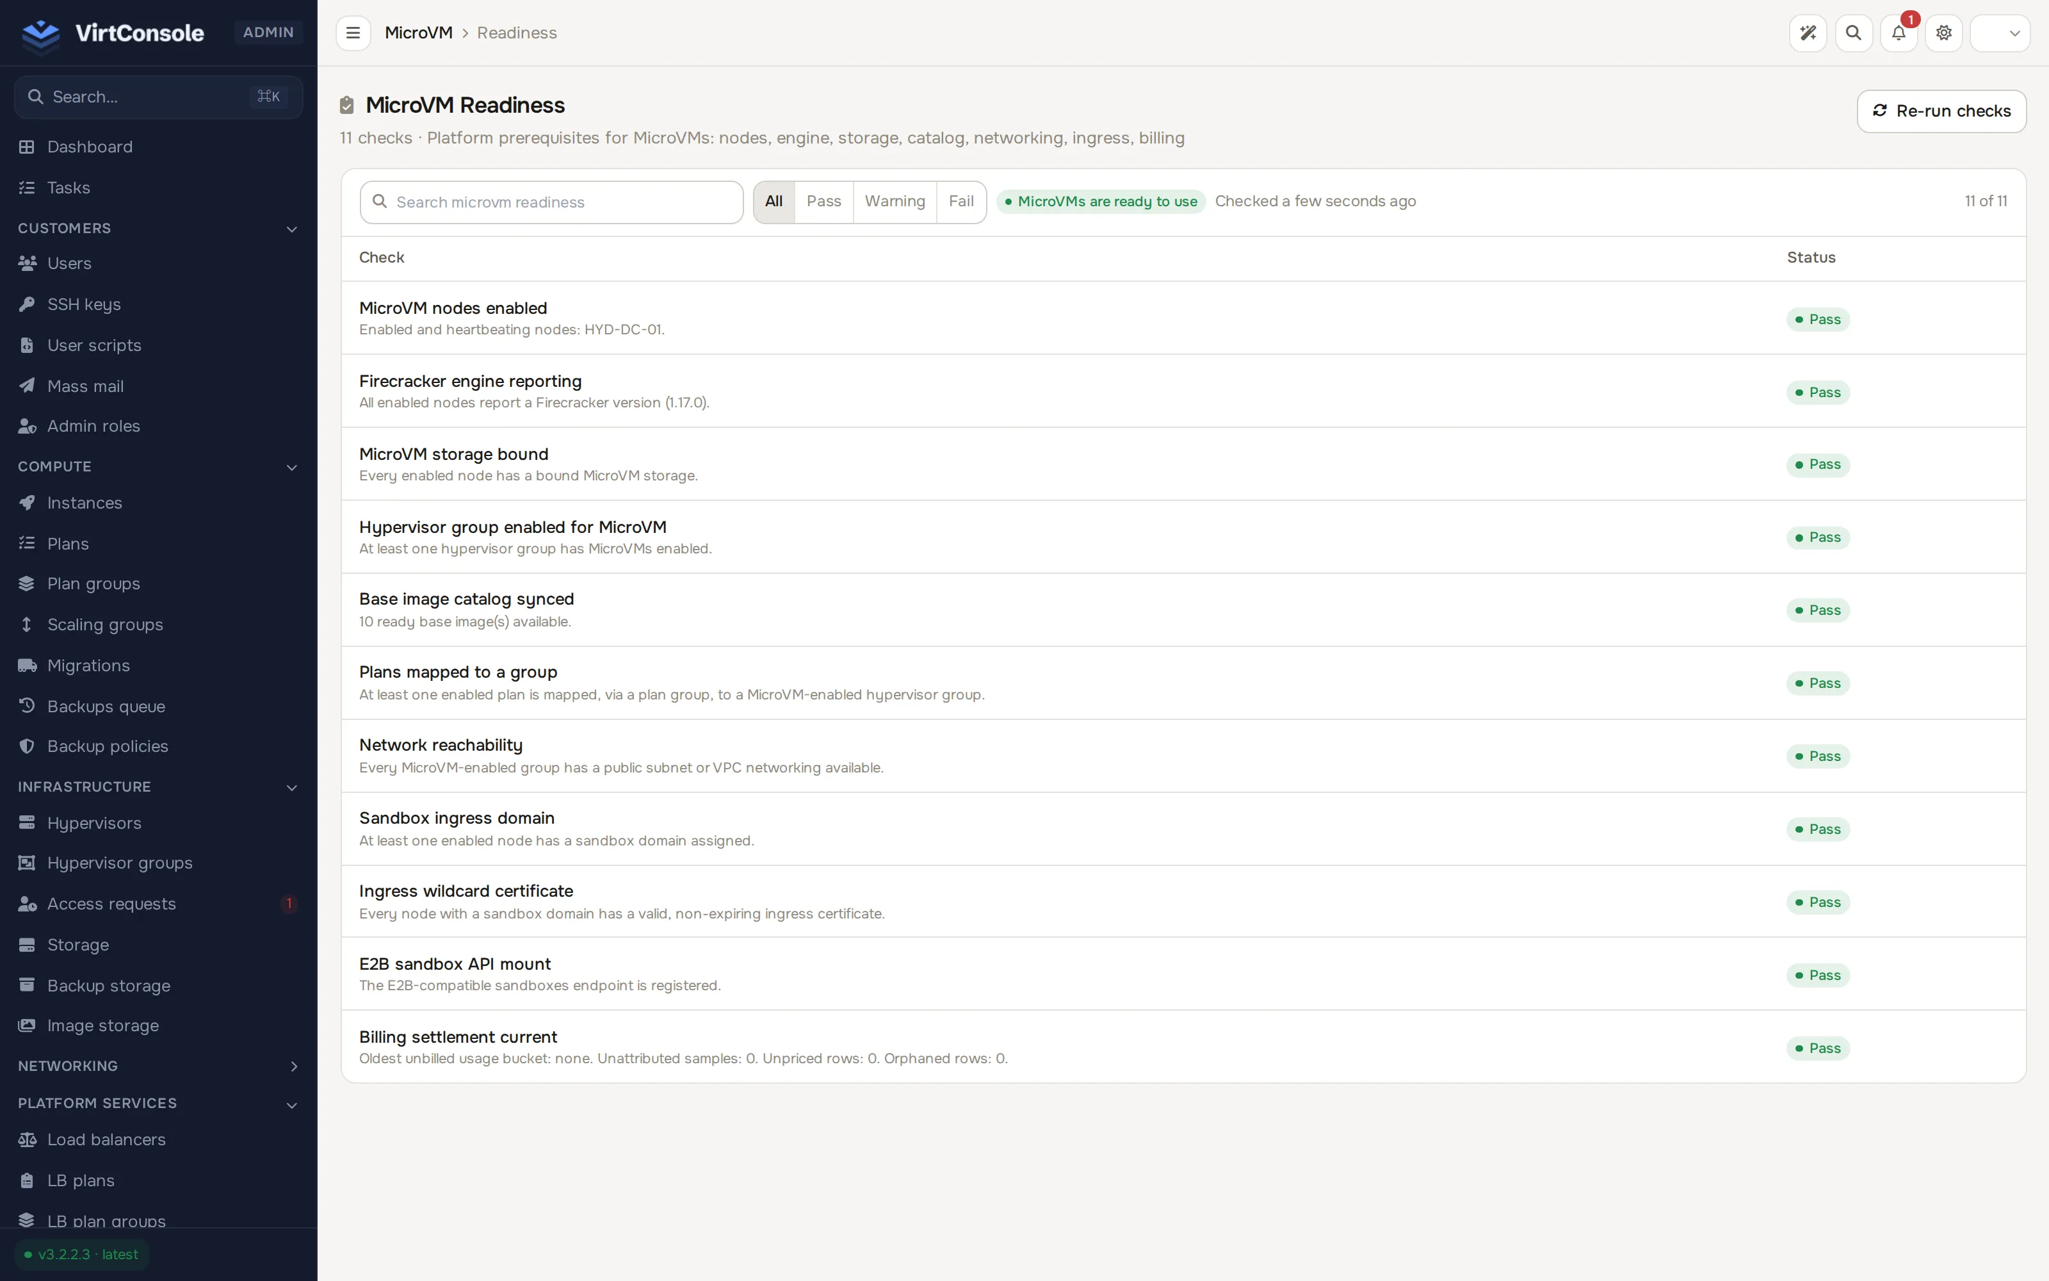Image resolution: width=2049 pixels, height=1281 pixels.
Task: Click the version v3.2.2.3 latest badge
Action: coord(81,1255)
